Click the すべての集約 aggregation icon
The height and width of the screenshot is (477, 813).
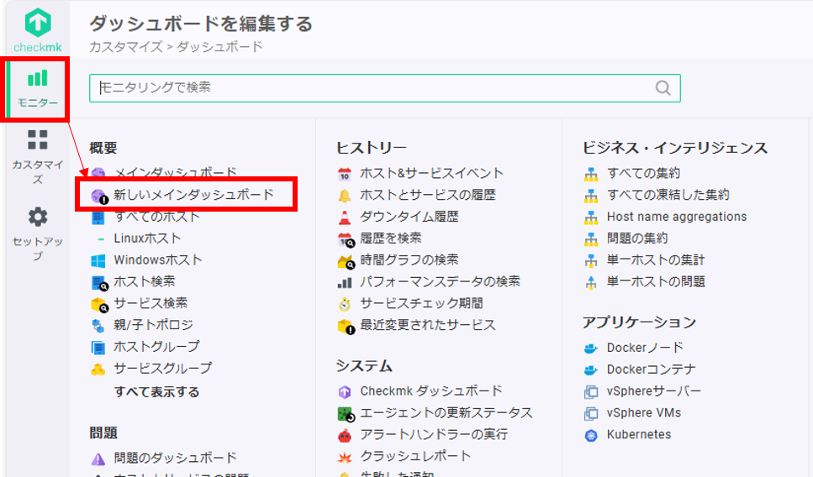pos(591,174)
